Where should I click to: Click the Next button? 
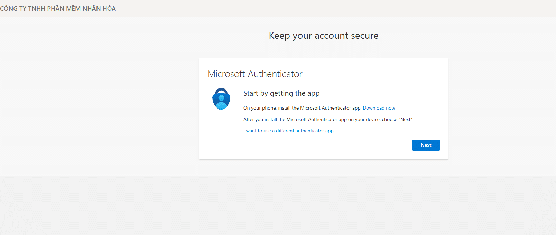[426, 145]
